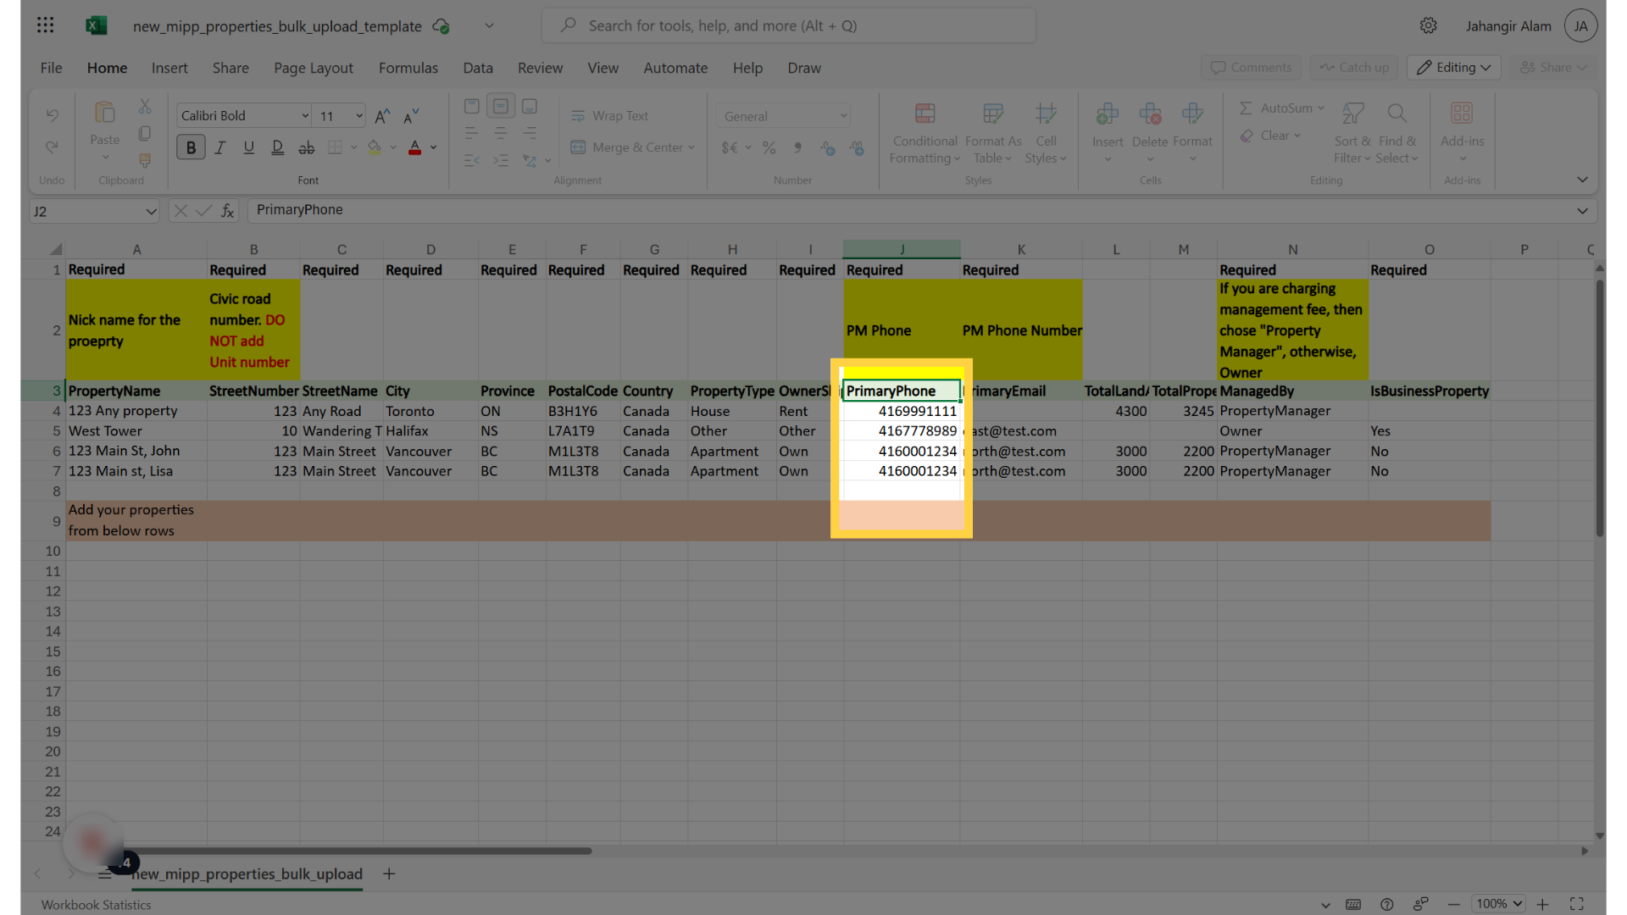Open the File menu
The height and width of the screenshot is (915, 1627).
(x=51, y=68)
